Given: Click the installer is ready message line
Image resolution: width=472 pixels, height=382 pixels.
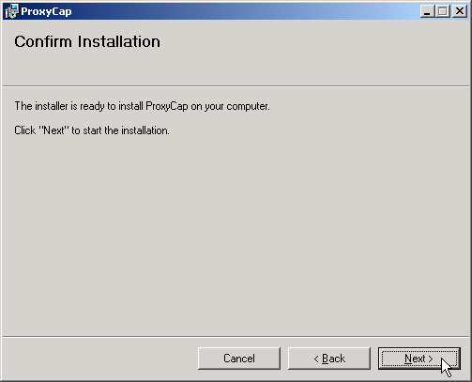Looking at the screenshot, I should [x=142, y=106].
